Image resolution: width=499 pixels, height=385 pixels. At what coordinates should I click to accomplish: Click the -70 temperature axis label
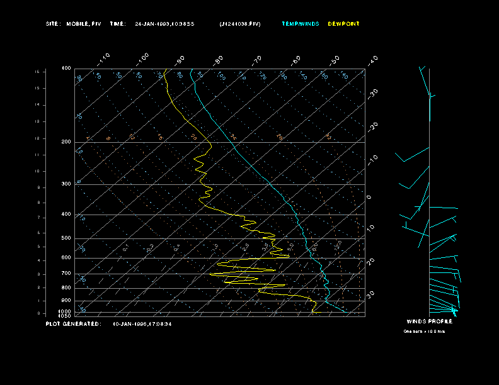tap(257, 60)
